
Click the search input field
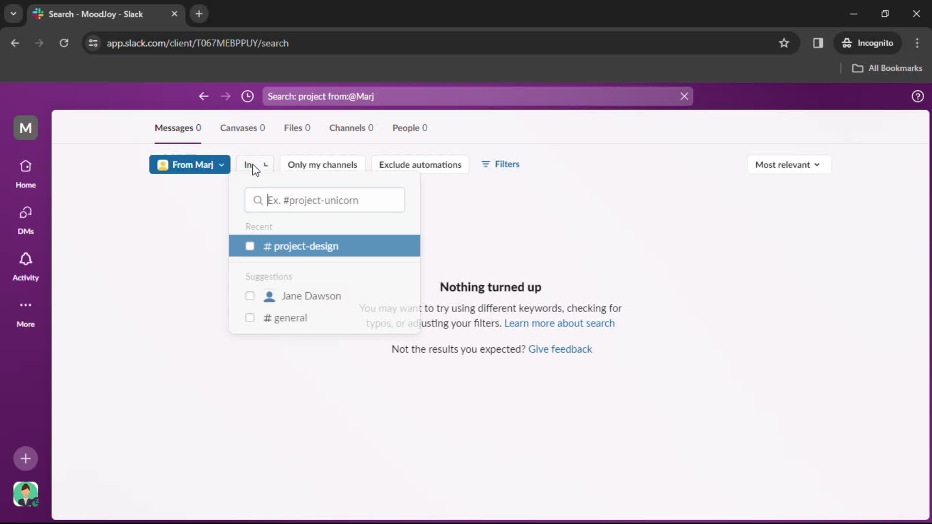click(325, 200)
